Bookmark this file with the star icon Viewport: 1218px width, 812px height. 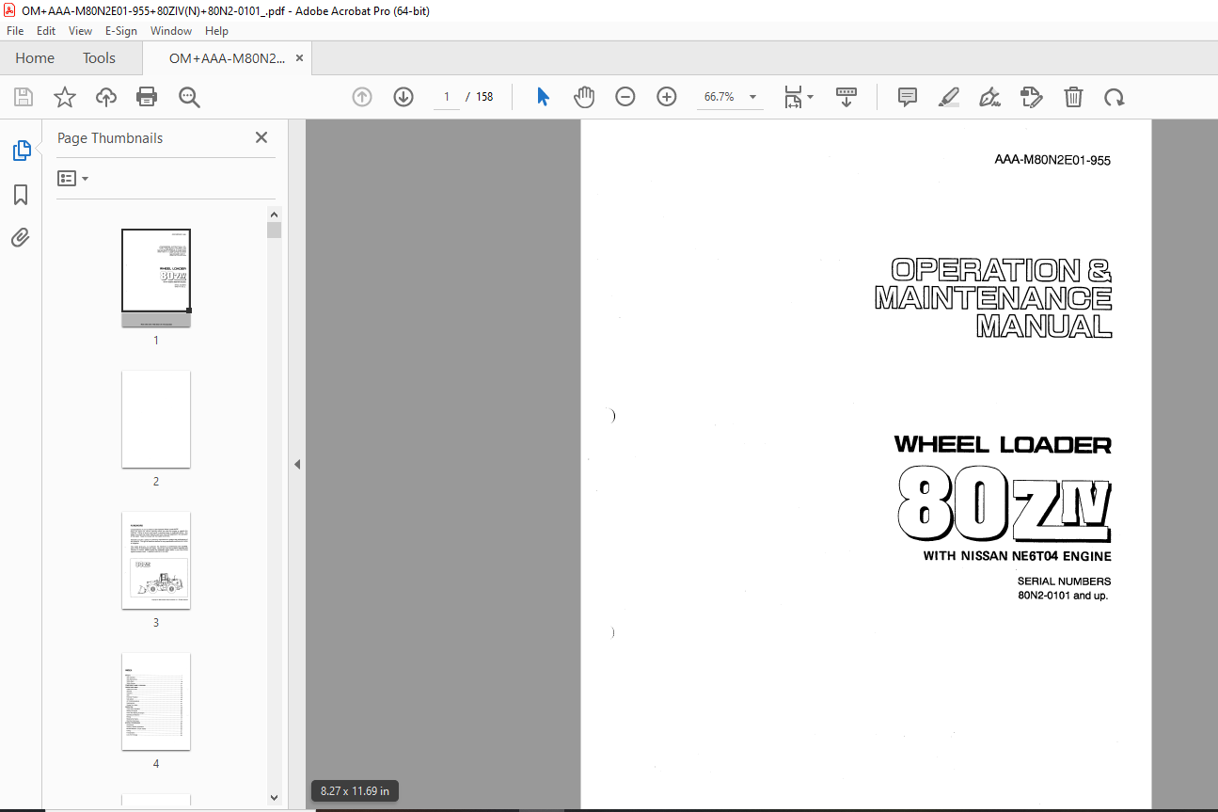tap(65, 97)
